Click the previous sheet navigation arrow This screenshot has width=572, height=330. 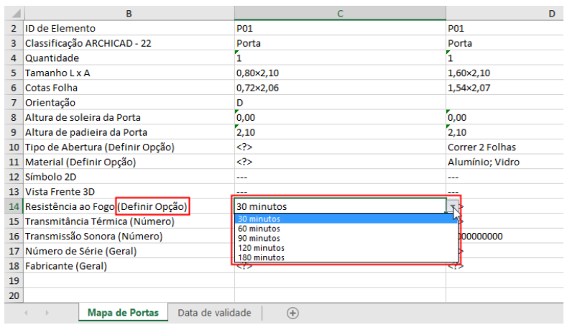[x=27, y=313]
